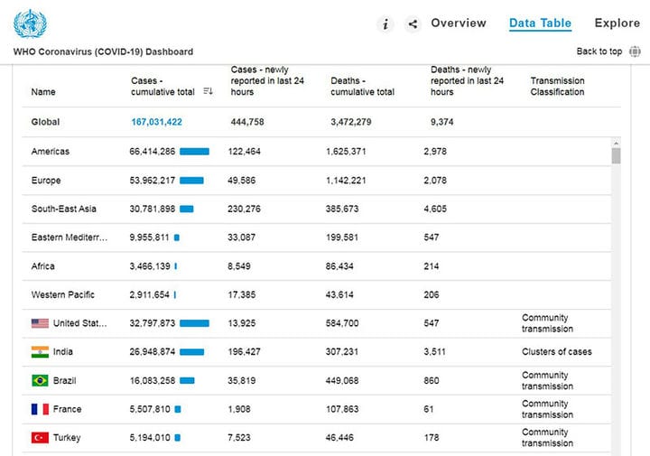The image size is (650, 456).
Task: Open the Explore tab
Action: click(x=617, y=23)
